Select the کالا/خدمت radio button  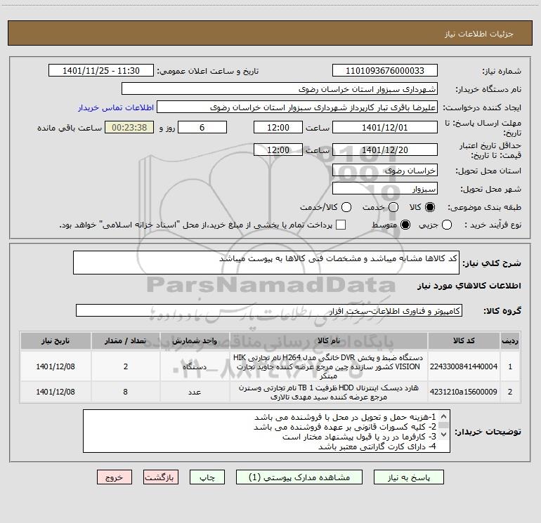pyautogui.click(x=346, y=207)
